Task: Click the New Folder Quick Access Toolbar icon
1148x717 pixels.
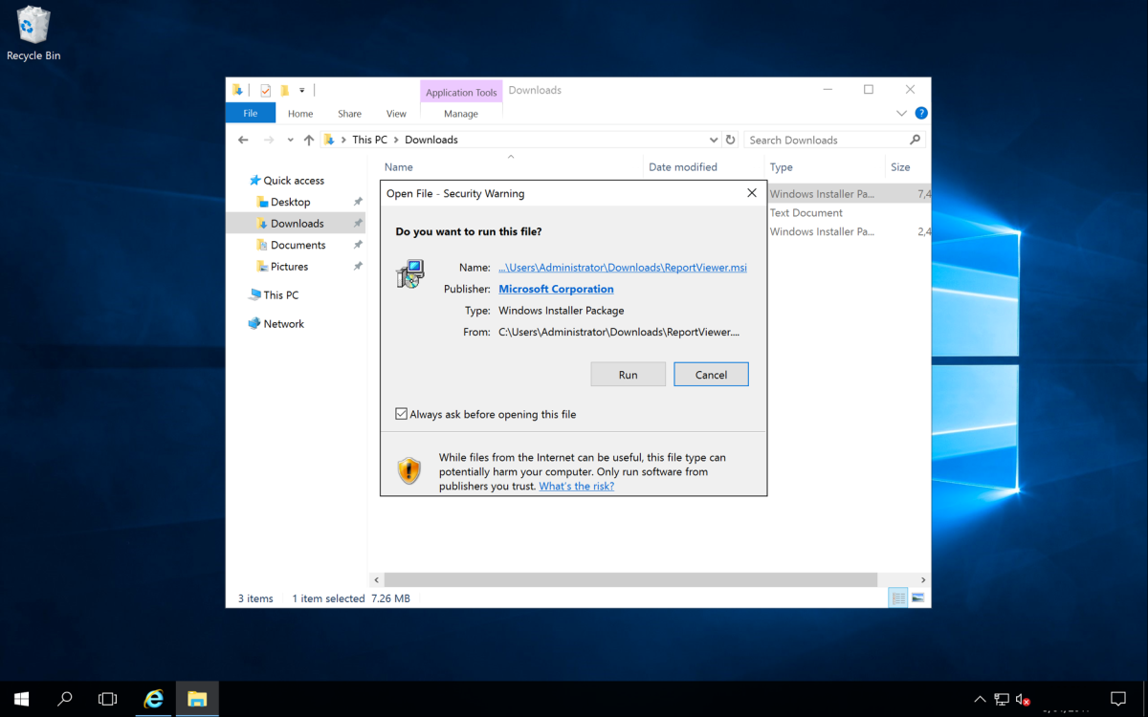Action: [x=283, y=90]
